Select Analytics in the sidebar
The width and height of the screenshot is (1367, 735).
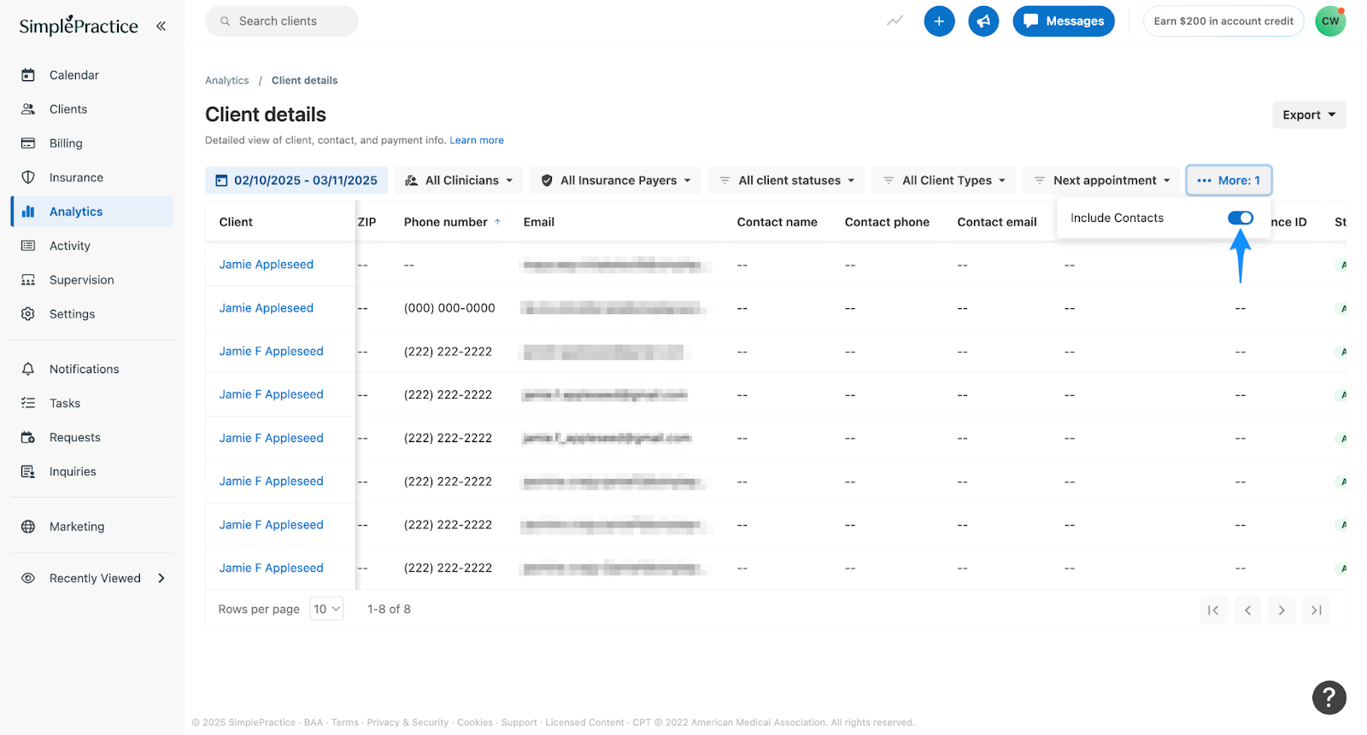pos(92,212)
